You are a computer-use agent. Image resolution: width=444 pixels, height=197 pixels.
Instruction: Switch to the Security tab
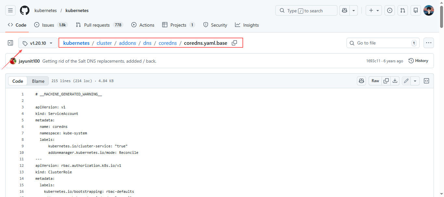[x=215, y=25]
